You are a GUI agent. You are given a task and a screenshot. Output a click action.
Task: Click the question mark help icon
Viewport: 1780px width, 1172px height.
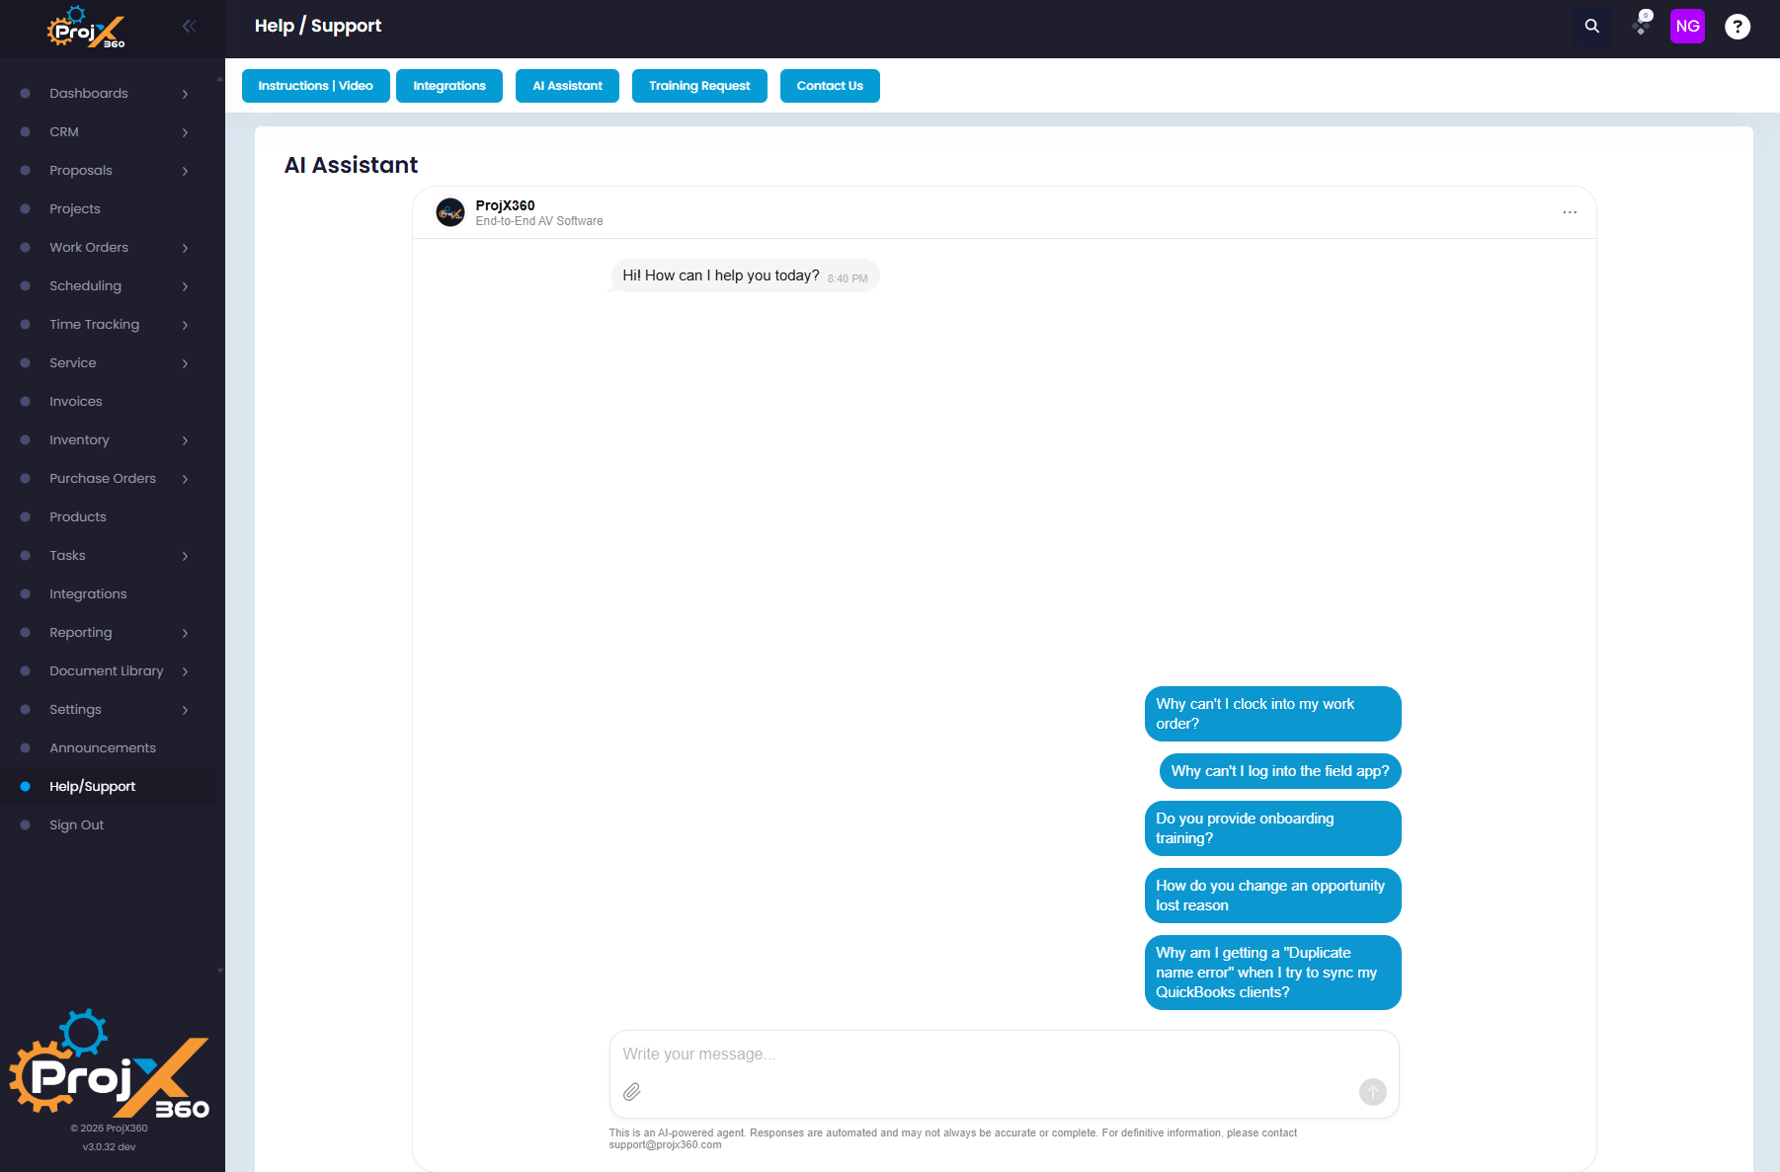tap(1738, 27)
